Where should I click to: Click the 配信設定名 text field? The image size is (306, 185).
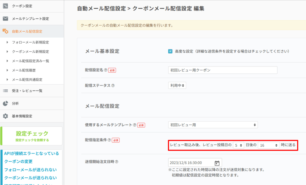pyautogui.click(x=223, y=70)
